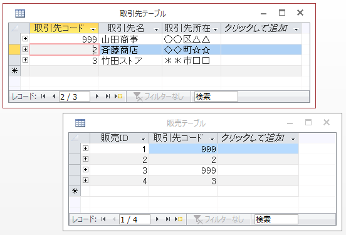Click record number box showing 2 / 3
The image size is (346, 235).
pos(75,97)
